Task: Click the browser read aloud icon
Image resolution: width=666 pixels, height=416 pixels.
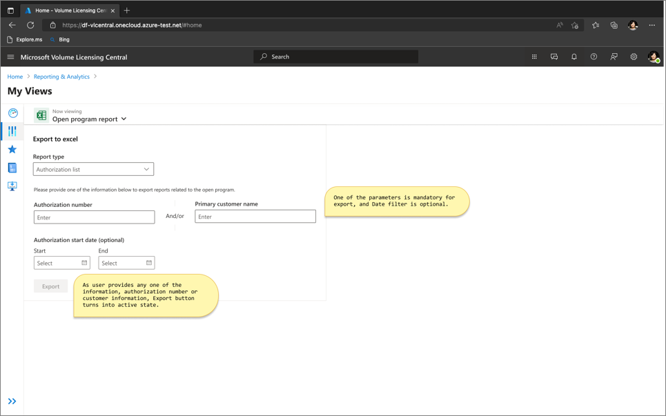Action: tap(560, 25)
